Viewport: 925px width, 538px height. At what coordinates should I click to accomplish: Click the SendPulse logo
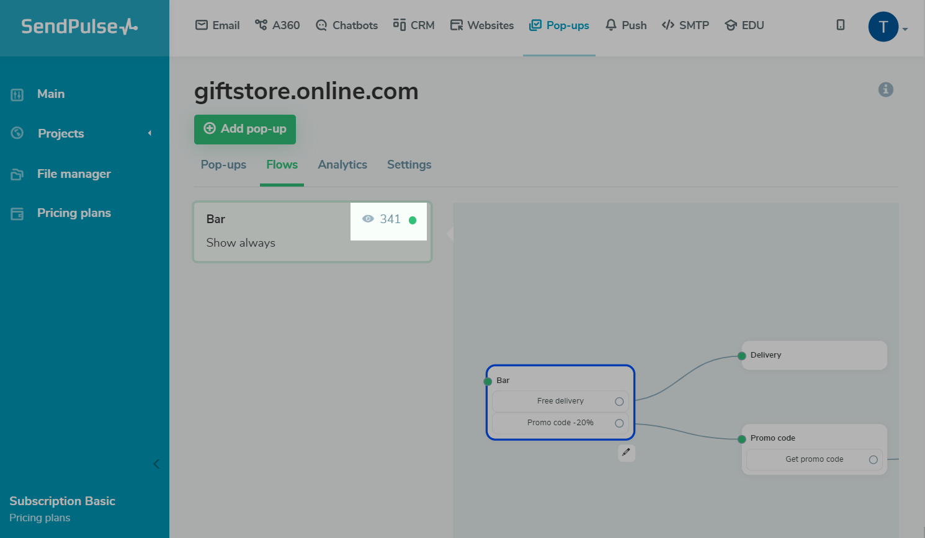(79, 26)
